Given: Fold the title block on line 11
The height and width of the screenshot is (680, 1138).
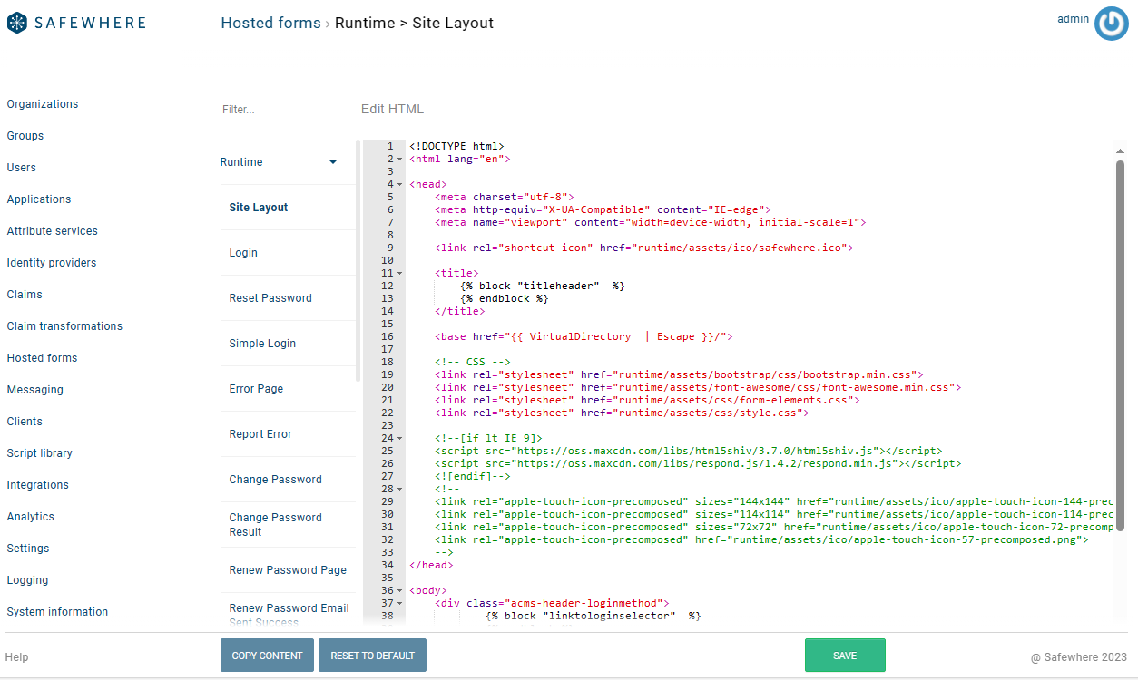Looking at the screenshot, I should (400, 273).
